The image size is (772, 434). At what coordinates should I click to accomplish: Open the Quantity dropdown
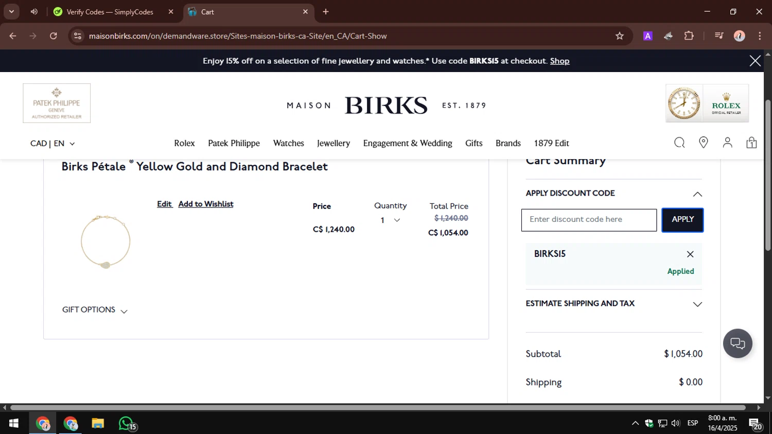(390, 220)
